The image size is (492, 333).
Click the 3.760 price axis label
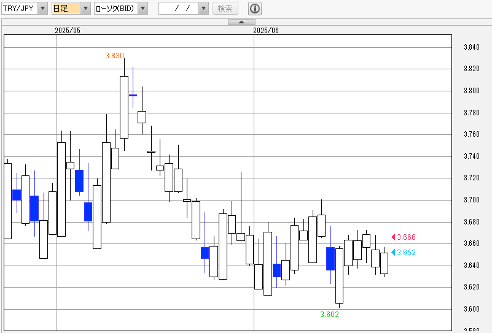coord(472,134)
